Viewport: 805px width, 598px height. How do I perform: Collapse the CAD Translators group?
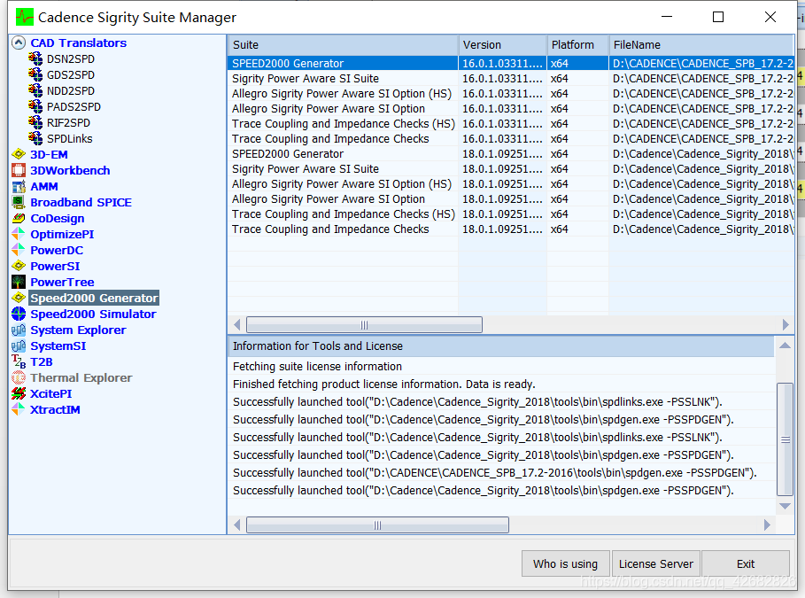point(19,43)
